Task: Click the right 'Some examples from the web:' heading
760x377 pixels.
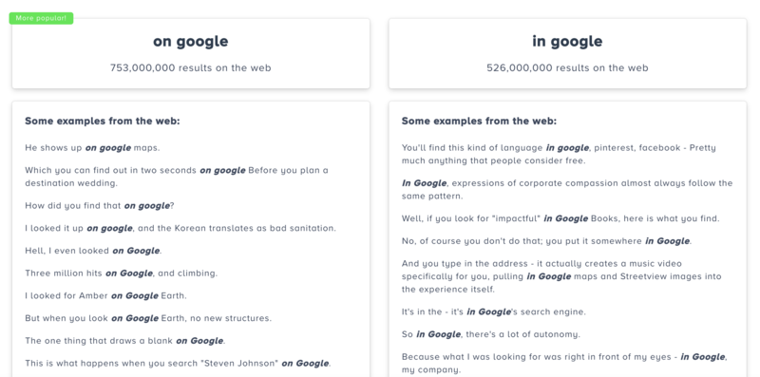Action: 479,122
